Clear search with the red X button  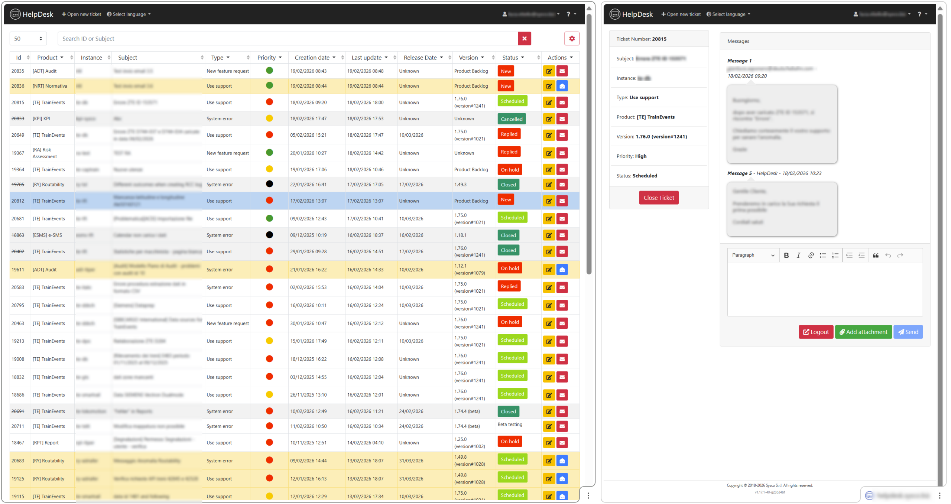pyautogui.click(x=524, y=39)
